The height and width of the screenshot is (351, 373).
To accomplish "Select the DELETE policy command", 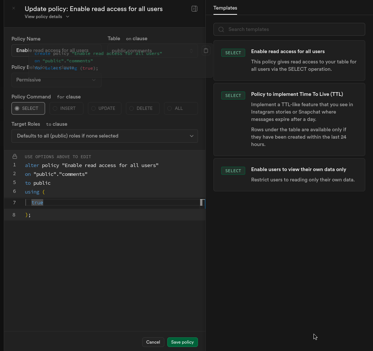I will coord(143,108).
